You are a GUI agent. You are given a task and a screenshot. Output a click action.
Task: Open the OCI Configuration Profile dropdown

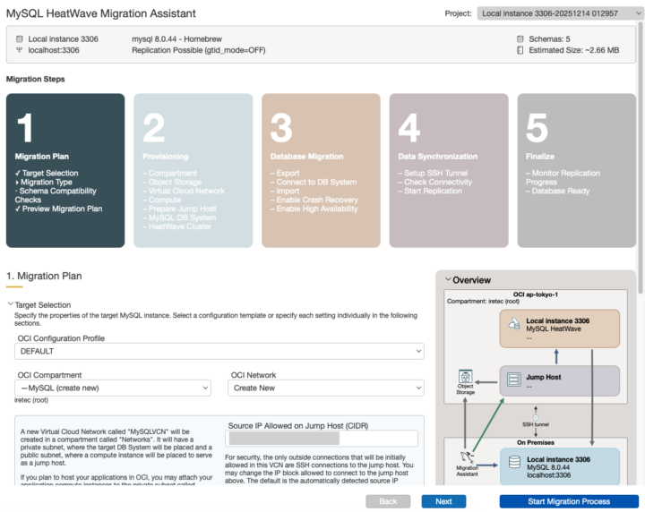(x=220, y=352)
